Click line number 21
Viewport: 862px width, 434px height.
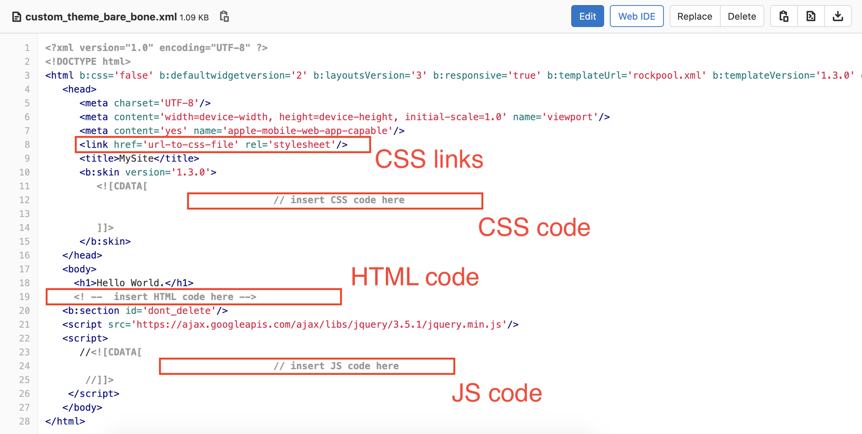coord(24,324)
